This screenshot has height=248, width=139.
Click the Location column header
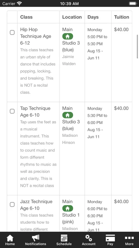[x=72, y=17]
